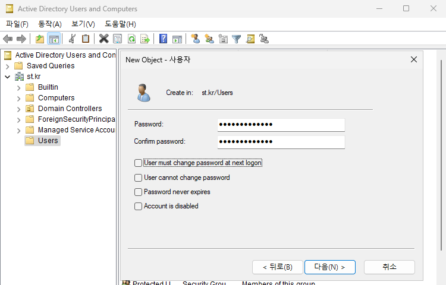Screen dimensions: 446x285
Task: Click the right-side vertical scrollbar
Action: 441,155
